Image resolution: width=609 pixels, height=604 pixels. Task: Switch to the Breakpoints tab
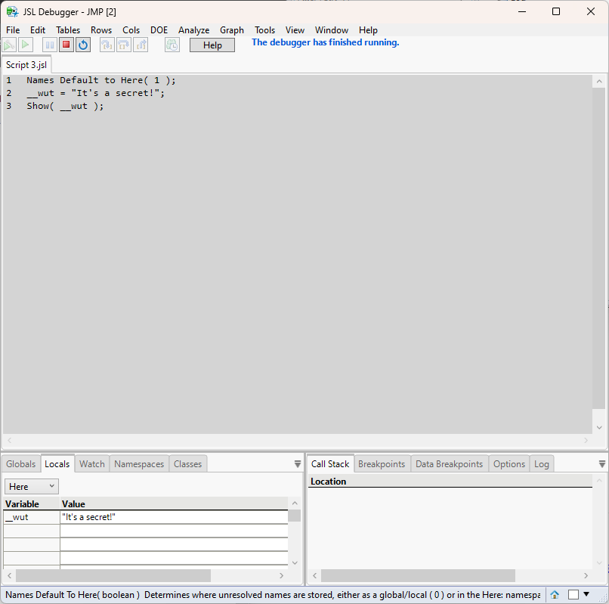(382, 463)
